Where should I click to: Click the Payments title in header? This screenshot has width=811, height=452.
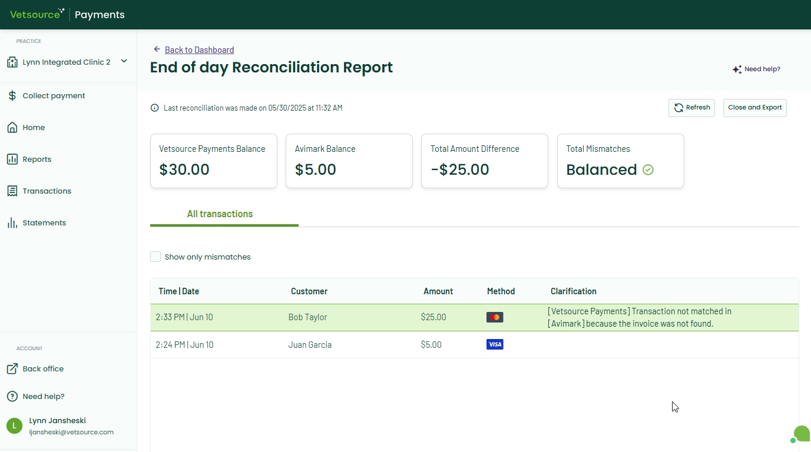click(x=100, y=15)
